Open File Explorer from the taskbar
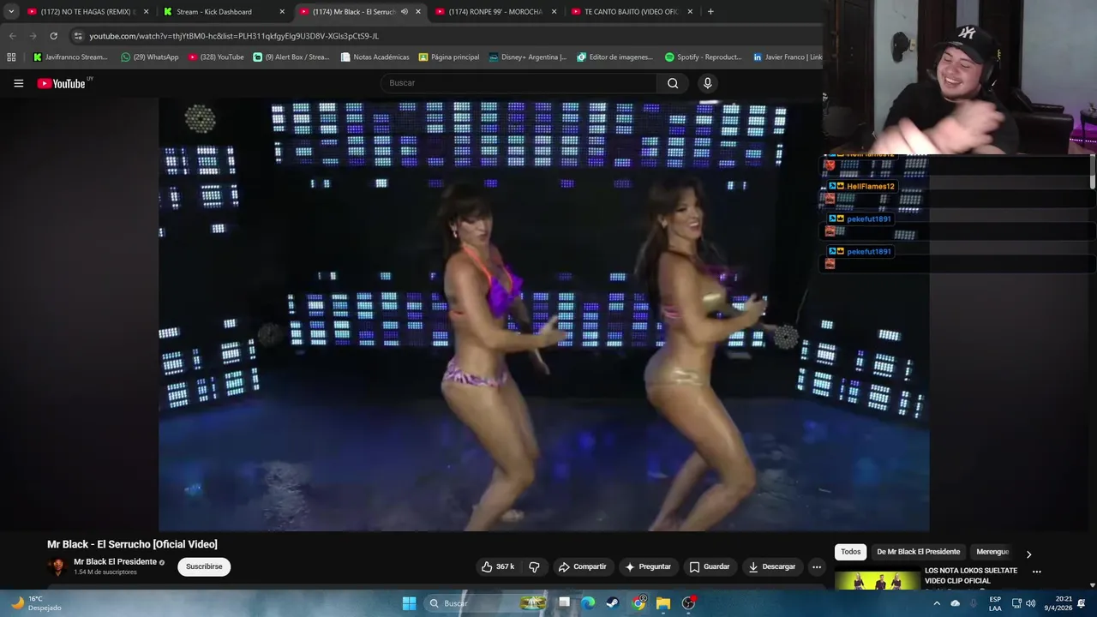 click(663, 603)
